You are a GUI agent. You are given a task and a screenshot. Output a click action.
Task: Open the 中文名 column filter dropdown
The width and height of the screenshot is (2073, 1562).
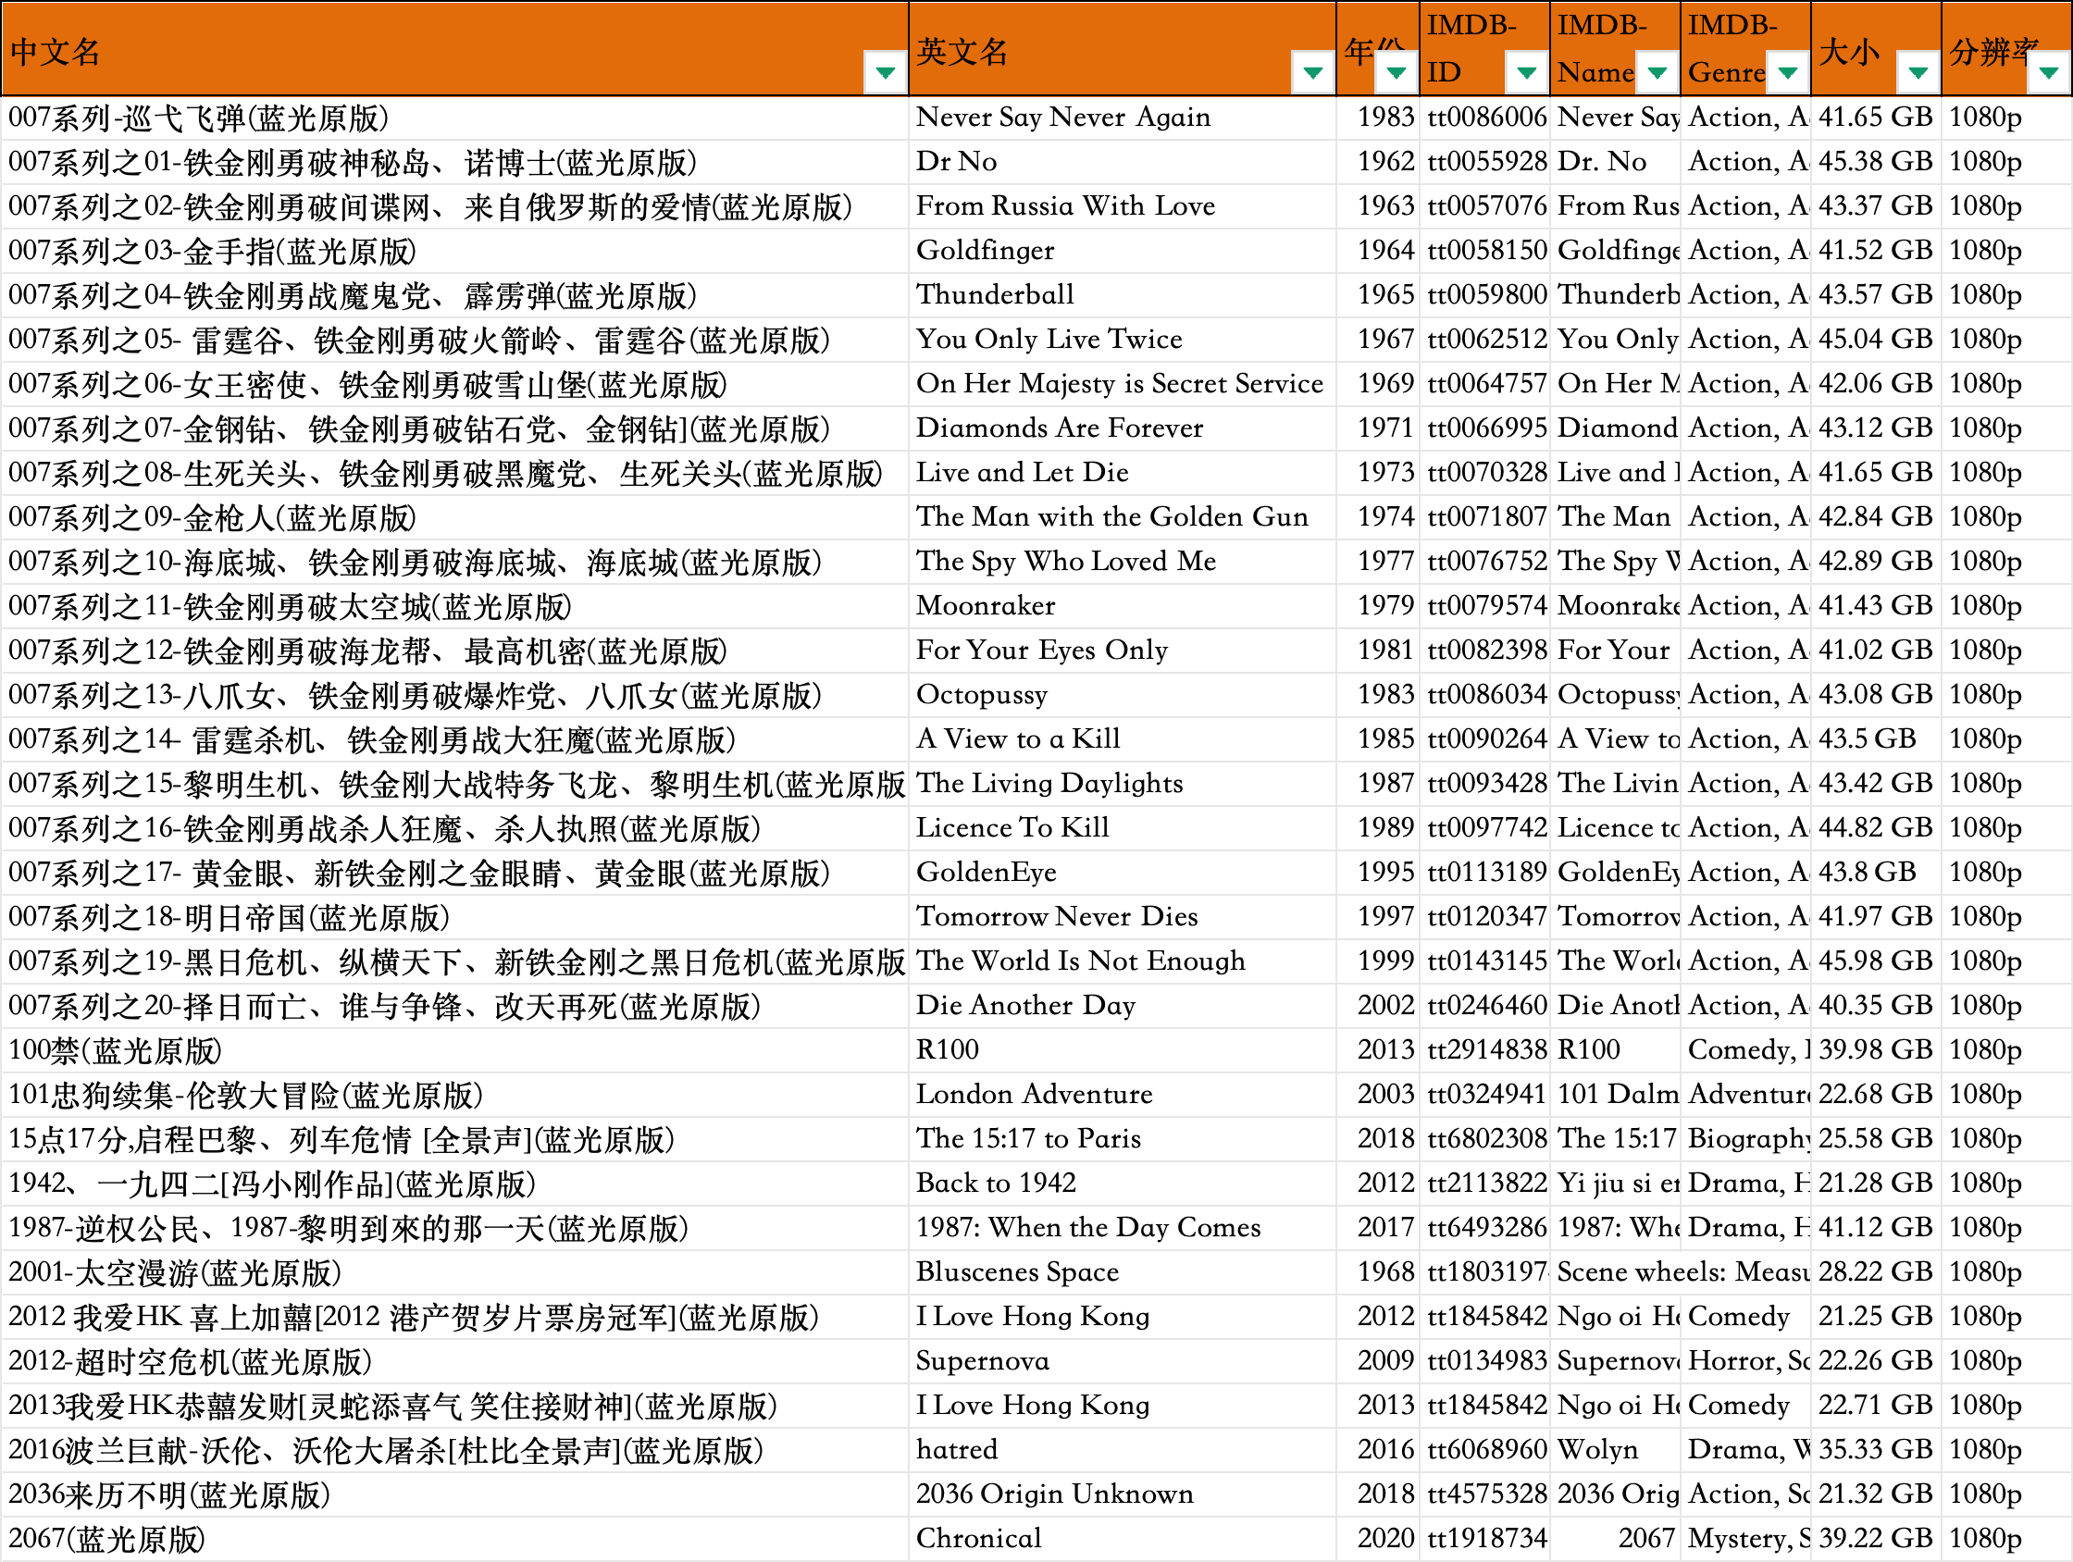tap(884, 72)
